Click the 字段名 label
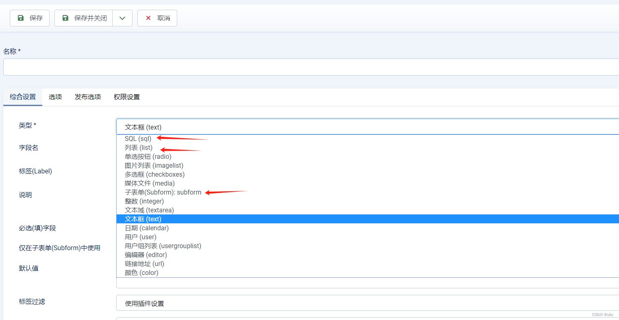 point(28,148)
